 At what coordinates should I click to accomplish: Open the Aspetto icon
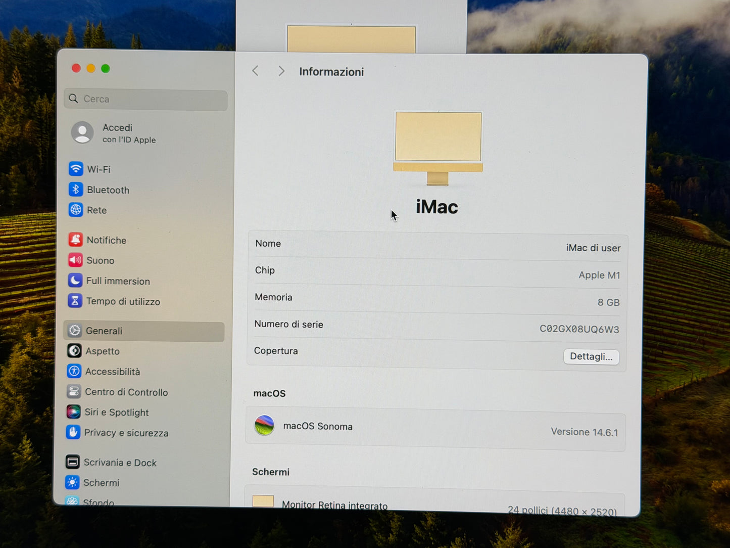click(x=74, y=351)
